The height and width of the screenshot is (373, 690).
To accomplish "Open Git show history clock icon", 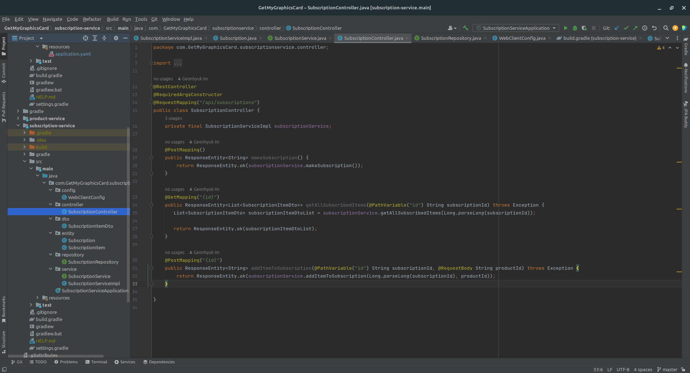I will coord(645,28).
